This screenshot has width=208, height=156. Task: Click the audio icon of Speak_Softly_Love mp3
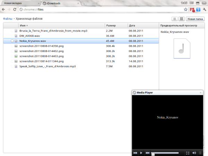pos(16,66)
